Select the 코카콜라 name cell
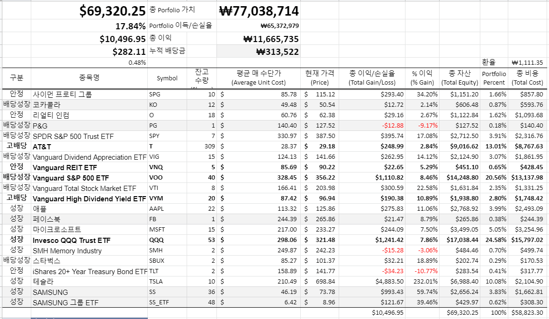This screenshot has height=319, width=549. [x=89, y=105]
